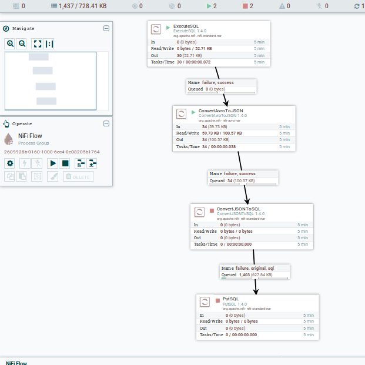The width and height of the screenshot is (365, 365).
Task: Click the running components count icon
Action: [x=209, y=6]
